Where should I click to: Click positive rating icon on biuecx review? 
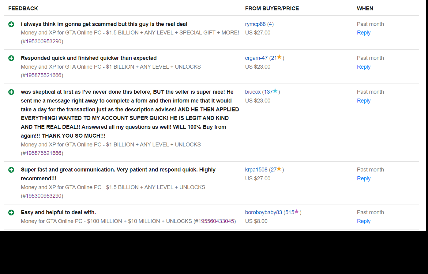tap(11, 92)
